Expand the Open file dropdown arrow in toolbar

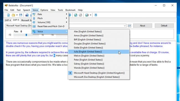coord(17,15)
